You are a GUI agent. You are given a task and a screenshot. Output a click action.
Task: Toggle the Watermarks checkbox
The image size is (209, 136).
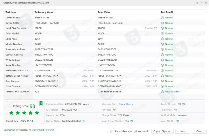coord(135,131)
